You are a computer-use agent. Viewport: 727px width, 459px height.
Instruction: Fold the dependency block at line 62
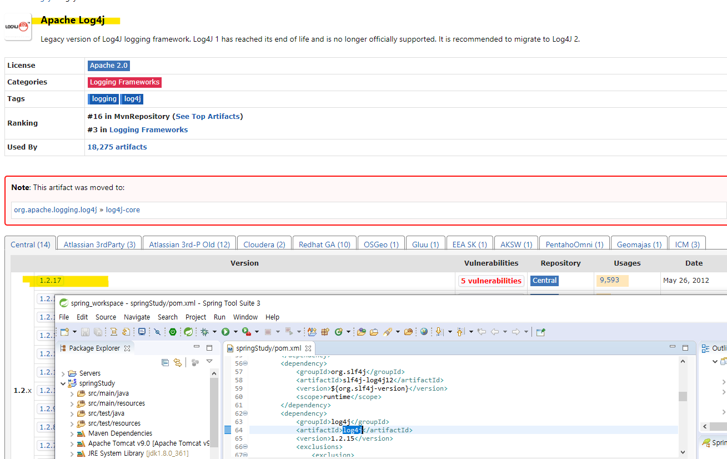click(x=245, y=413)
